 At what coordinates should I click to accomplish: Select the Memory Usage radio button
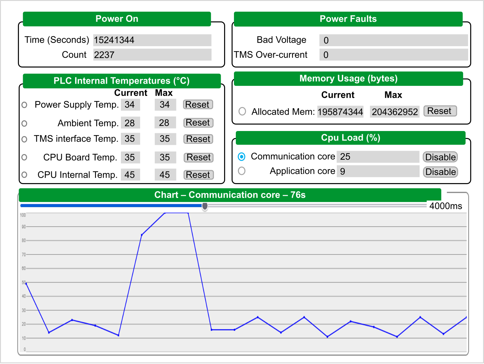pos(242,111)
